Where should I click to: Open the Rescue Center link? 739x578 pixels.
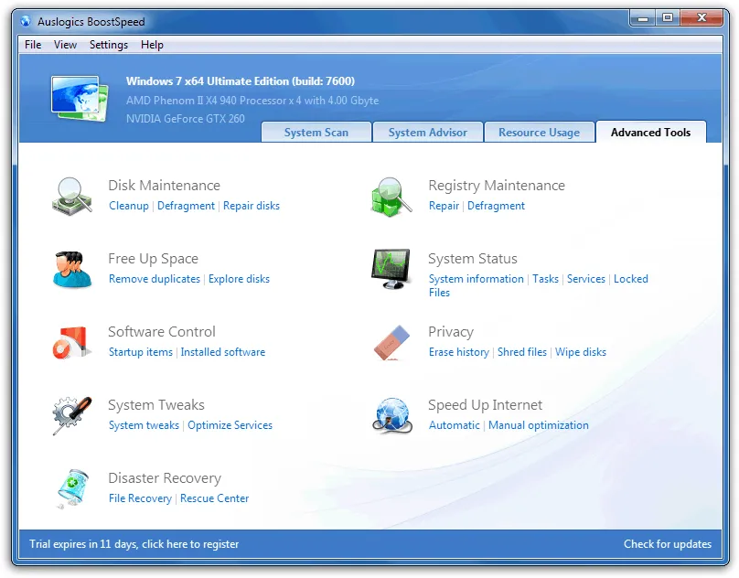click(x=214, y=498)
